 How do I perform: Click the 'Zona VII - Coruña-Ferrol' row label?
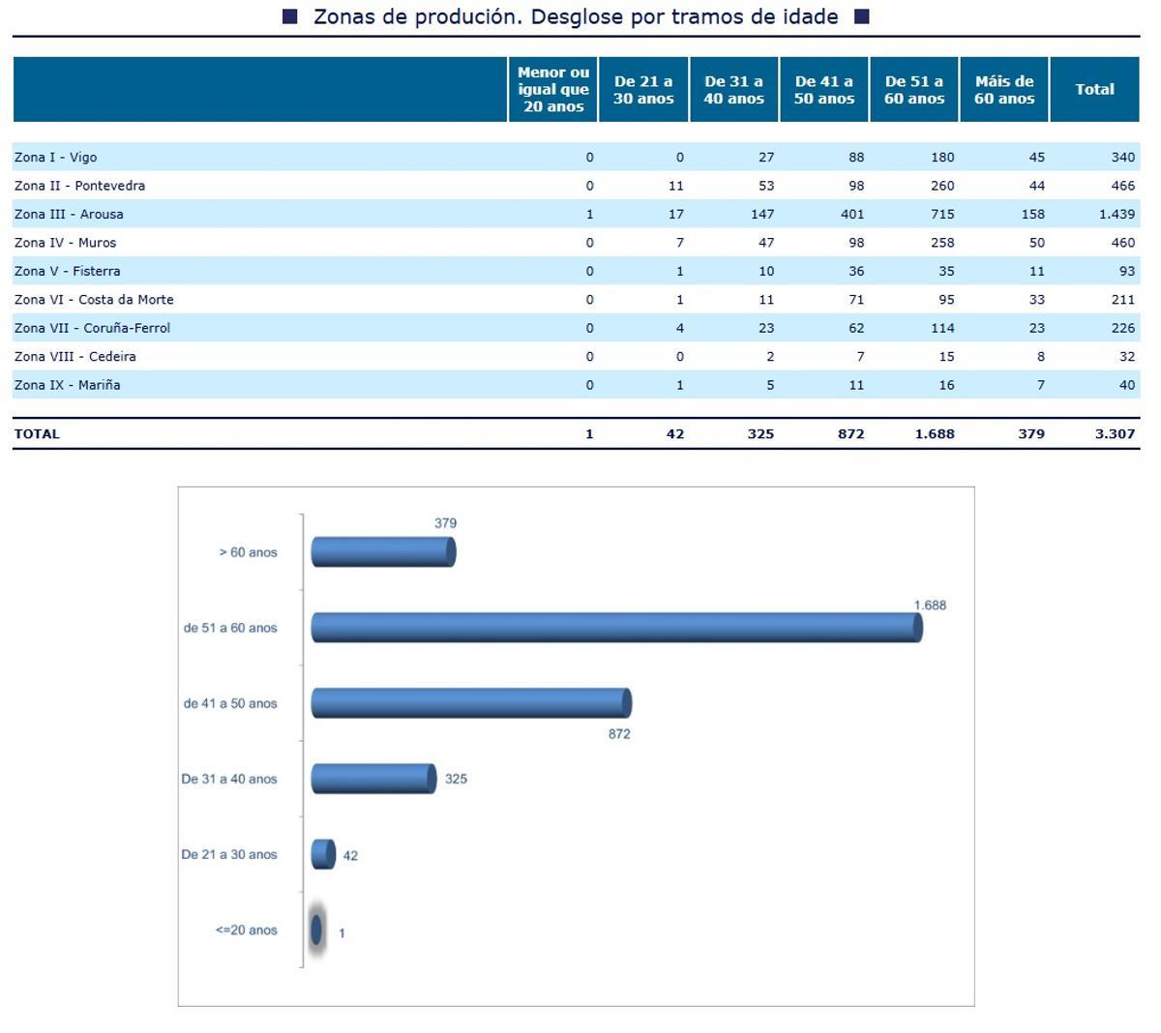[x=92, y=328]
